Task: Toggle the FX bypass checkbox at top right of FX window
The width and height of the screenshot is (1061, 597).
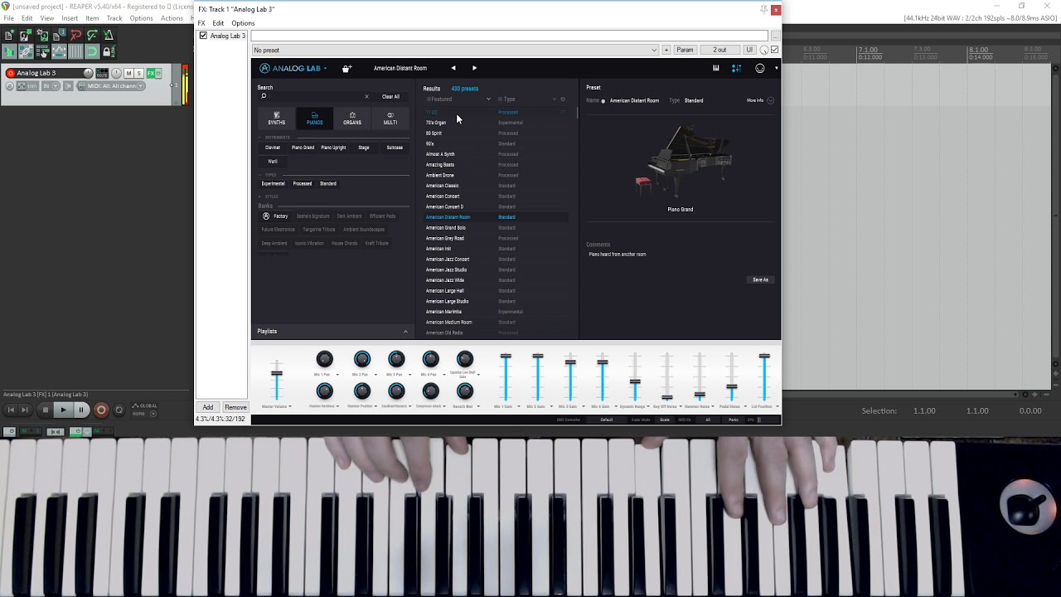Action: coord(774,50)
